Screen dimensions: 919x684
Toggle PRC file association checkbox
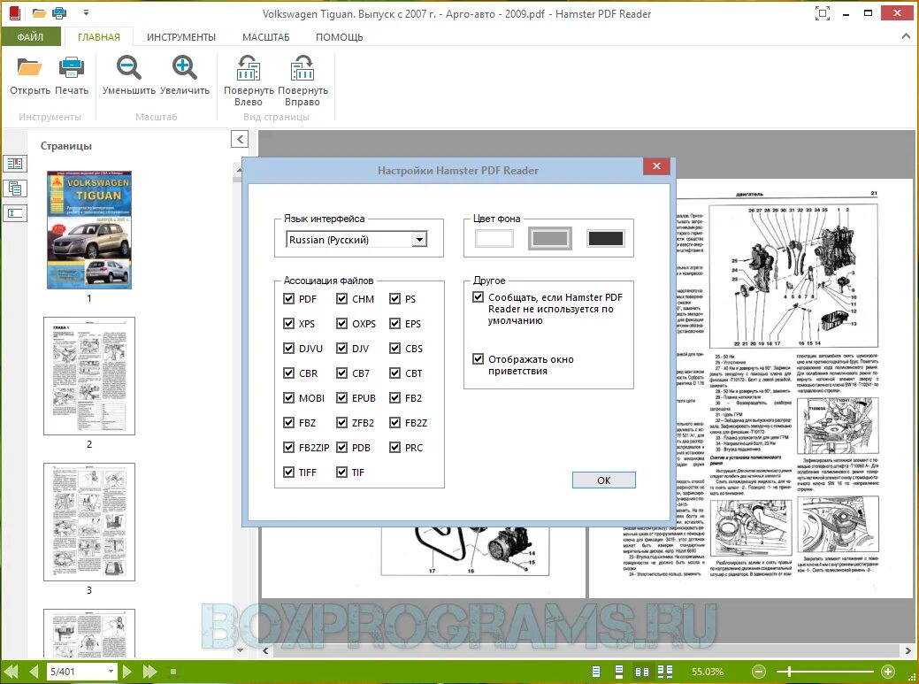395,447
